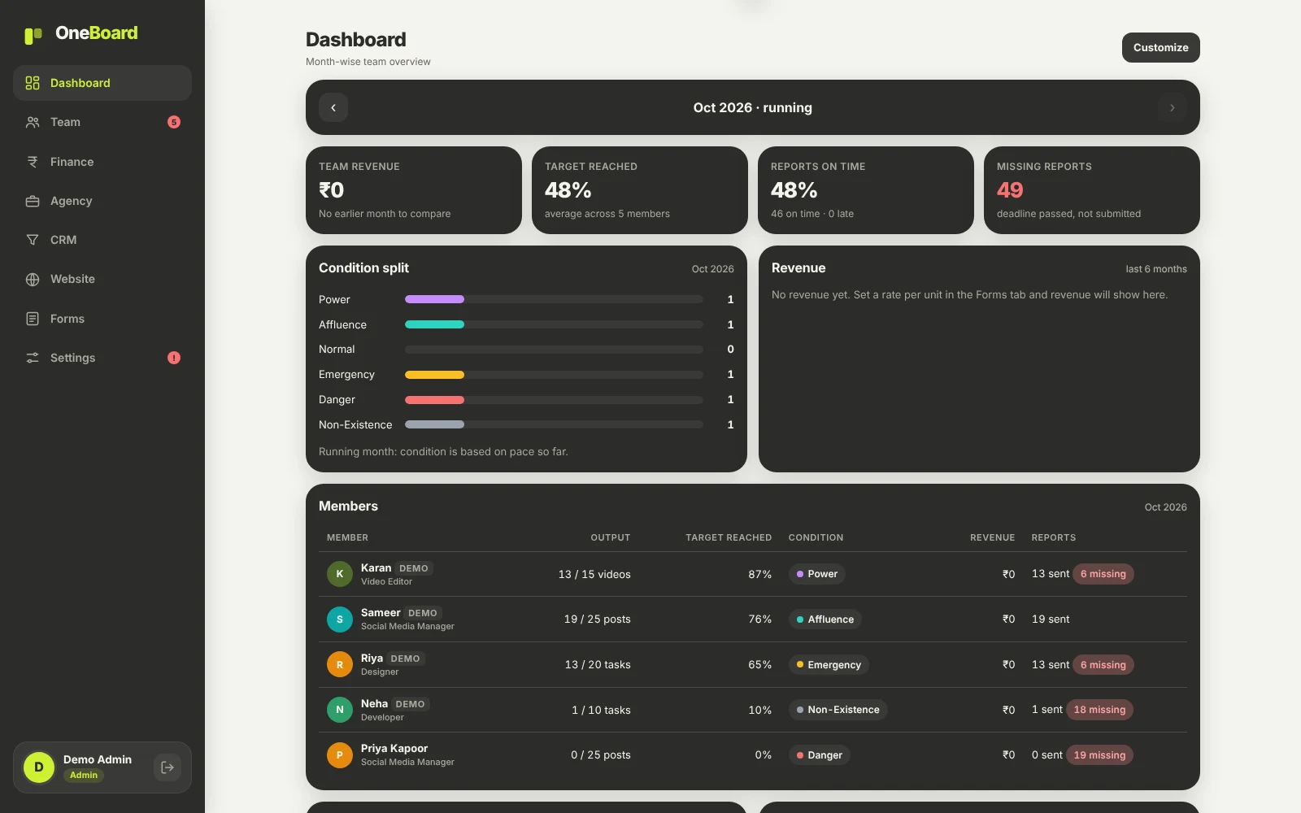Click Karan's 6 missing reports badge
Viewport: 1301px width, 813px height.
tap(1103, 574)
